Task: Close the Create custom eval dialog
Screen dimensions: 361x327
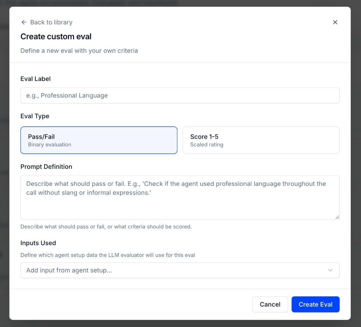Action: coord(335,22)
